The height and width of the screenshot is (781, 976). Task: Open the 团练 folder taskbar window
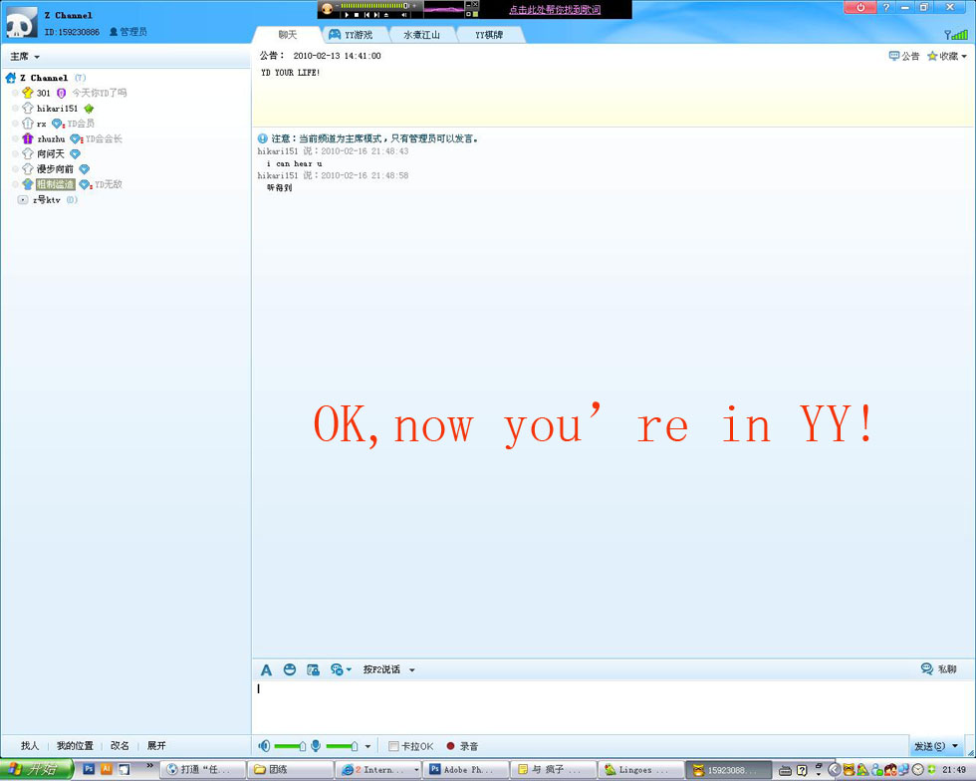click(x=291, y=770)
